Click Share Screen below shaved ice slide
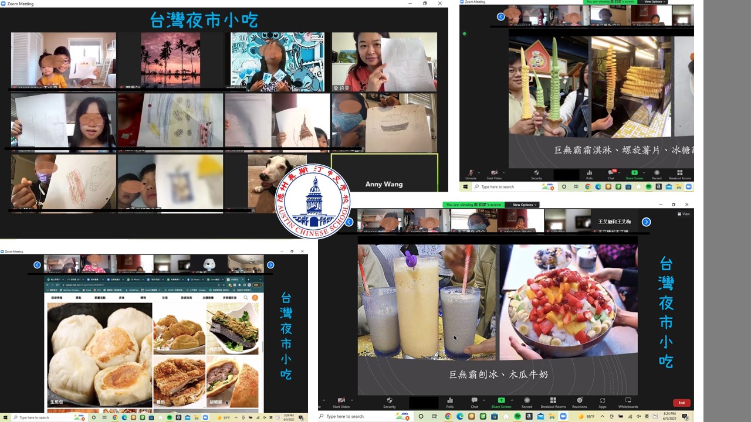This screenshot has height=422, width=751. [501, 402]
